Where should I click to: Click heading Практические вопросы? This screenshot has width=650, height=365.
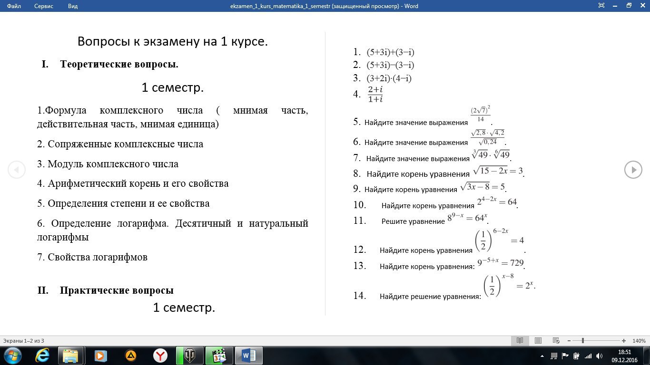pyautogui.click(x=117, y=290)
